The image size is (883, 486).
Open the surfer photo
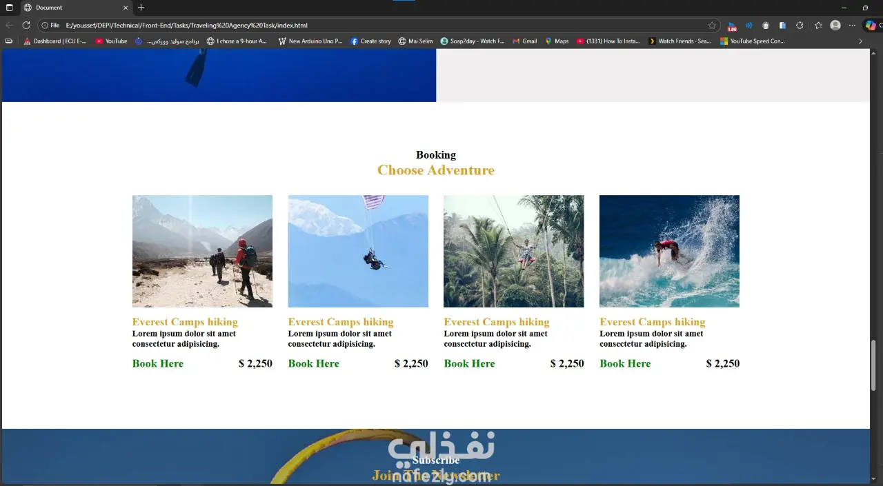pos(669,251)
